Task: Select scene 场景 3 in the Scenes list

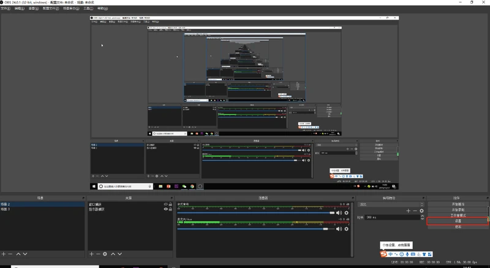Action: 42,209
